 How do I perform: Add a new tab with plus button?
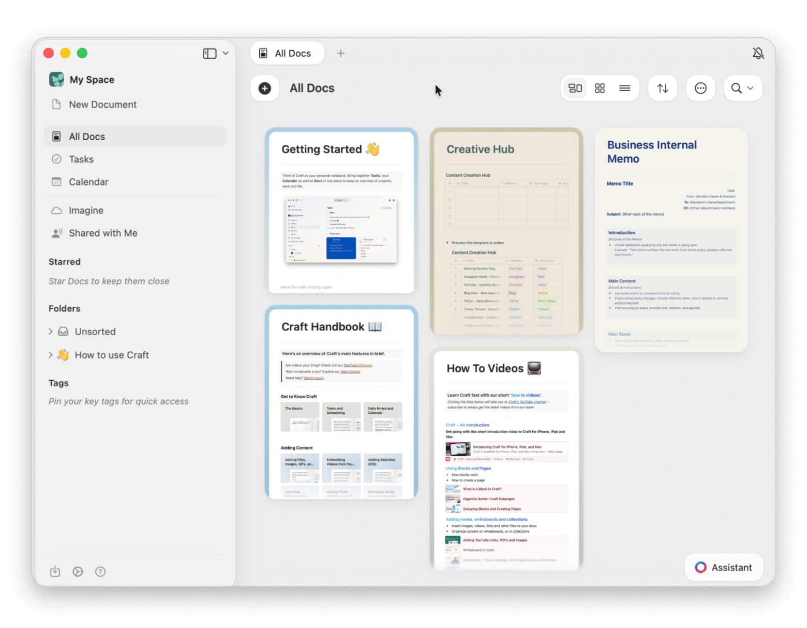click(341, 53)
